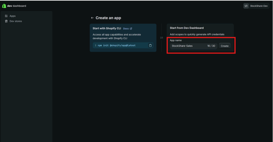Click the 16 / 30 character counter
The image size is (273, 142).
tap(211, 46)
